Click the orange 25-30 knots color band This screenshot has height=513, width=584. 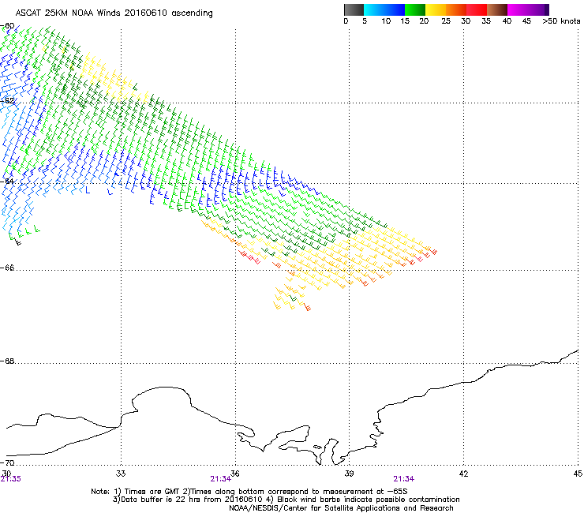point(456,9)
